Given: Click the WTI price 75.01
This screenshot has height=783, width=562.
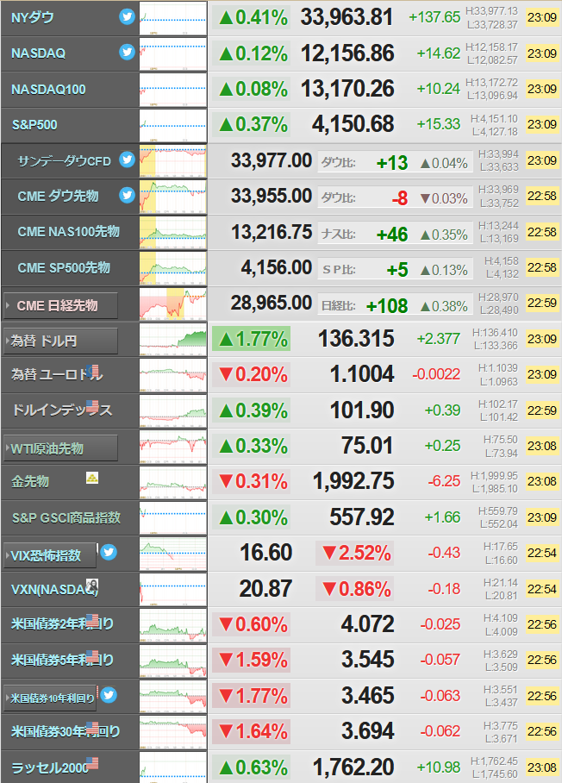Looking at the screenshot, I should click(367, 446).
